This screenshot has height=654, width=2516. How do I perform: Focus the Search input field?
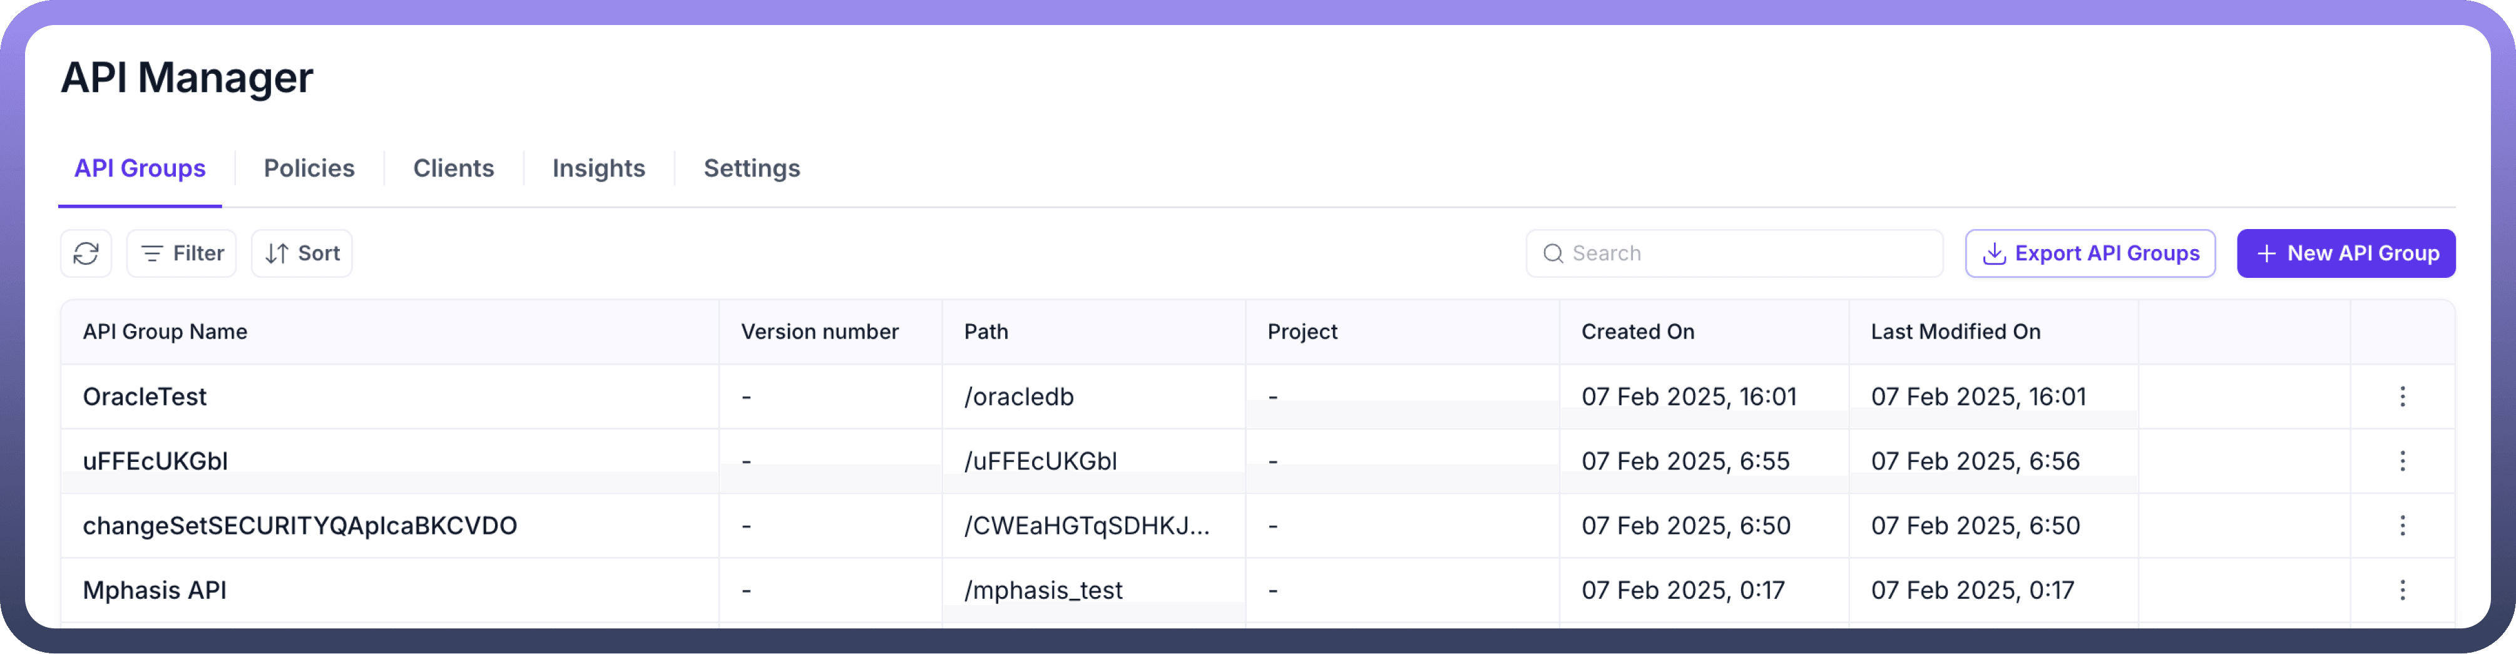click(1748, 254)
